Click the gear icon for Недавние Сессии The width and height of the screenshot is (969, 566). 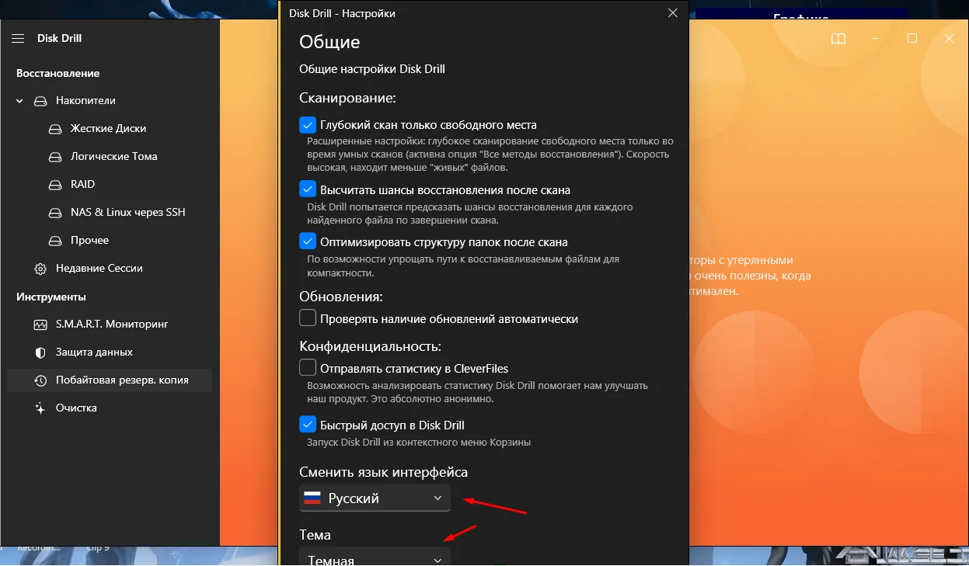click(40, 269)
